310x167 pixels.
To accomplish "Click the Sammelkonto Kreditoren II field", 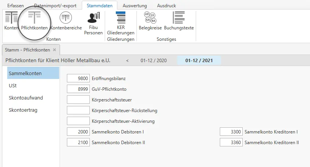I will pyautogui.click(x=231, y=142).
